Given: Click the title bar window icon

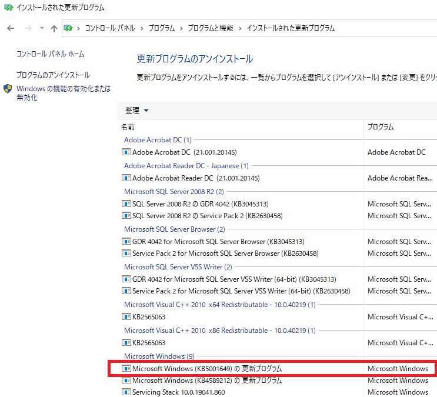Looking at the screenshot, I should pos(8,7).
